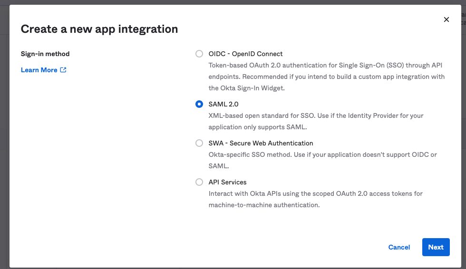Click the "Create a new app integration" heading

[x=99, y=29]
